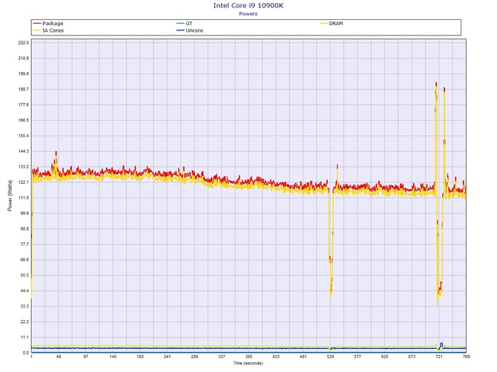Screen dimensions: 497x372
Task: Click the Time (seconds) axis label
Action: (249, 363)
